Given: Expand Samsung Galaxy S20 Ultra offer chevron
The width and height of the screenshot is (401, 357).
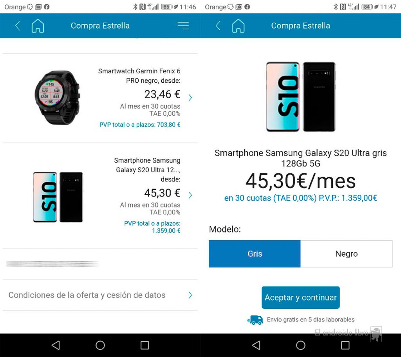Looking at the screenshot, I should (190, 195).
